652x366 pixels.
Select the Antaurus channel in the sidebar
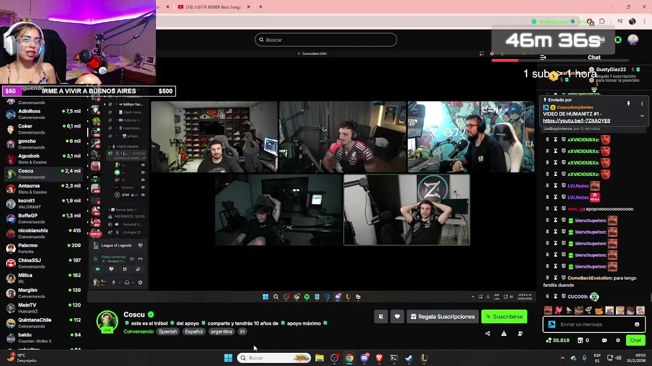tap(44, 189)
